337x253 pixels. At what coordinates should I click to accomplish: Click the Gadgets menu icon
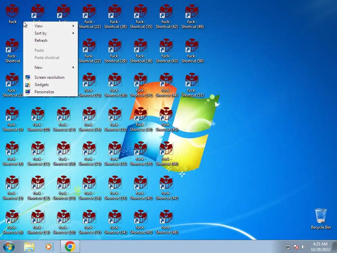pos(28,85)
